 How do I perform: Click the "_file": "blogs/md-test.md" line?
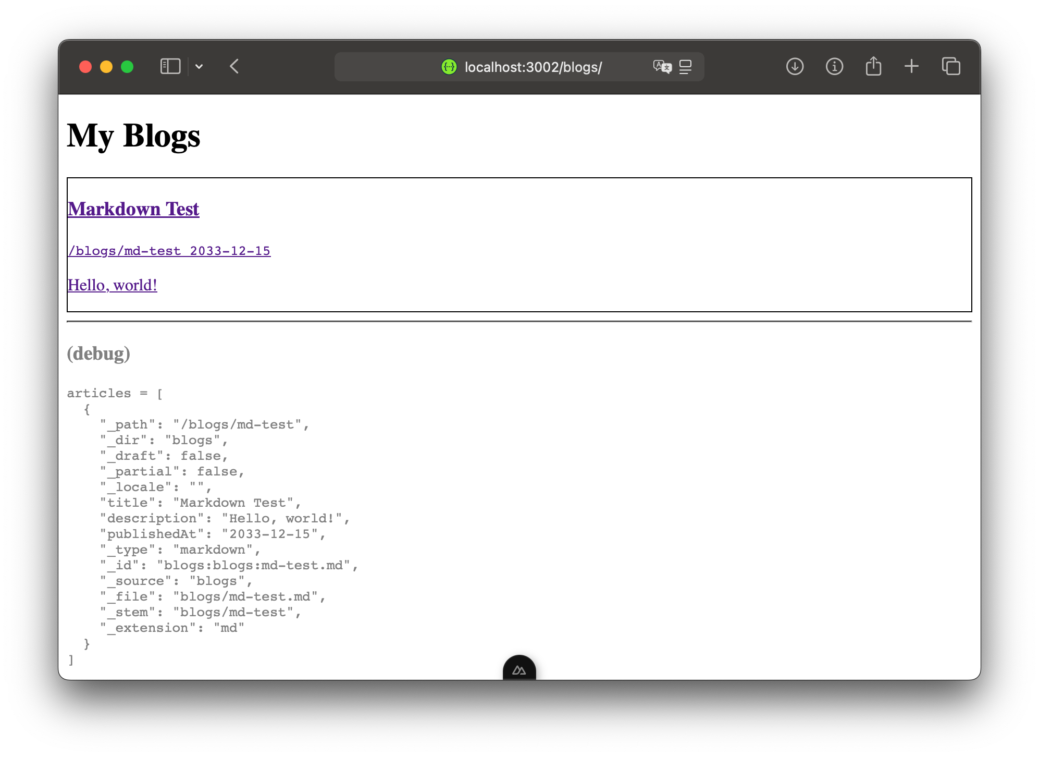(x=213, y=597)
